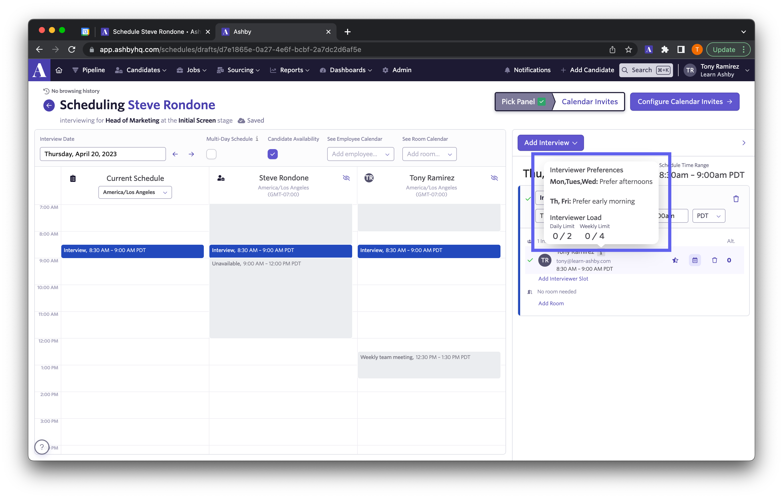Image resolution: width=783 pixels, height=498 pixels.
Task: Click the TR avatar in Tony Ramirez column
Action: pos(369,178)
